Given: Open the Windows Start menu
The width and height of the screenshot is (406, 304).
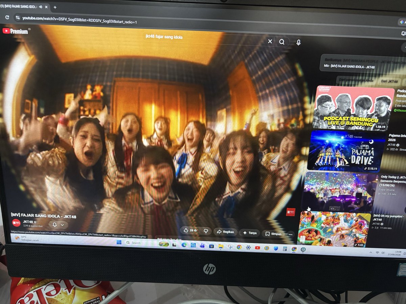Looking at the screenshot, I should (x=119, y=242).
